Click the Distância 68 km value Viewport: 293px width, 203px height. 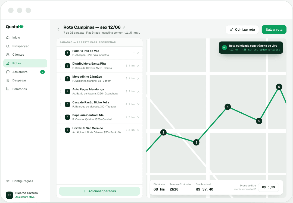[x=159, y=189]
